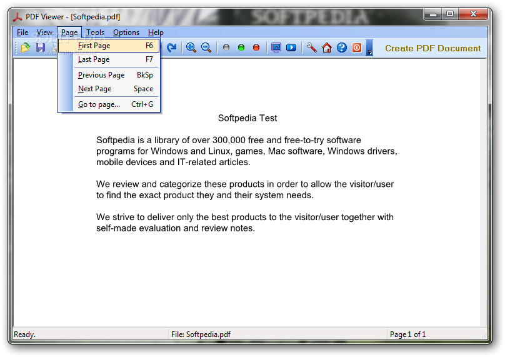Viewport: 505px width, 357px height.
Task: Click the Create PDF Document link
Action: 432,48
